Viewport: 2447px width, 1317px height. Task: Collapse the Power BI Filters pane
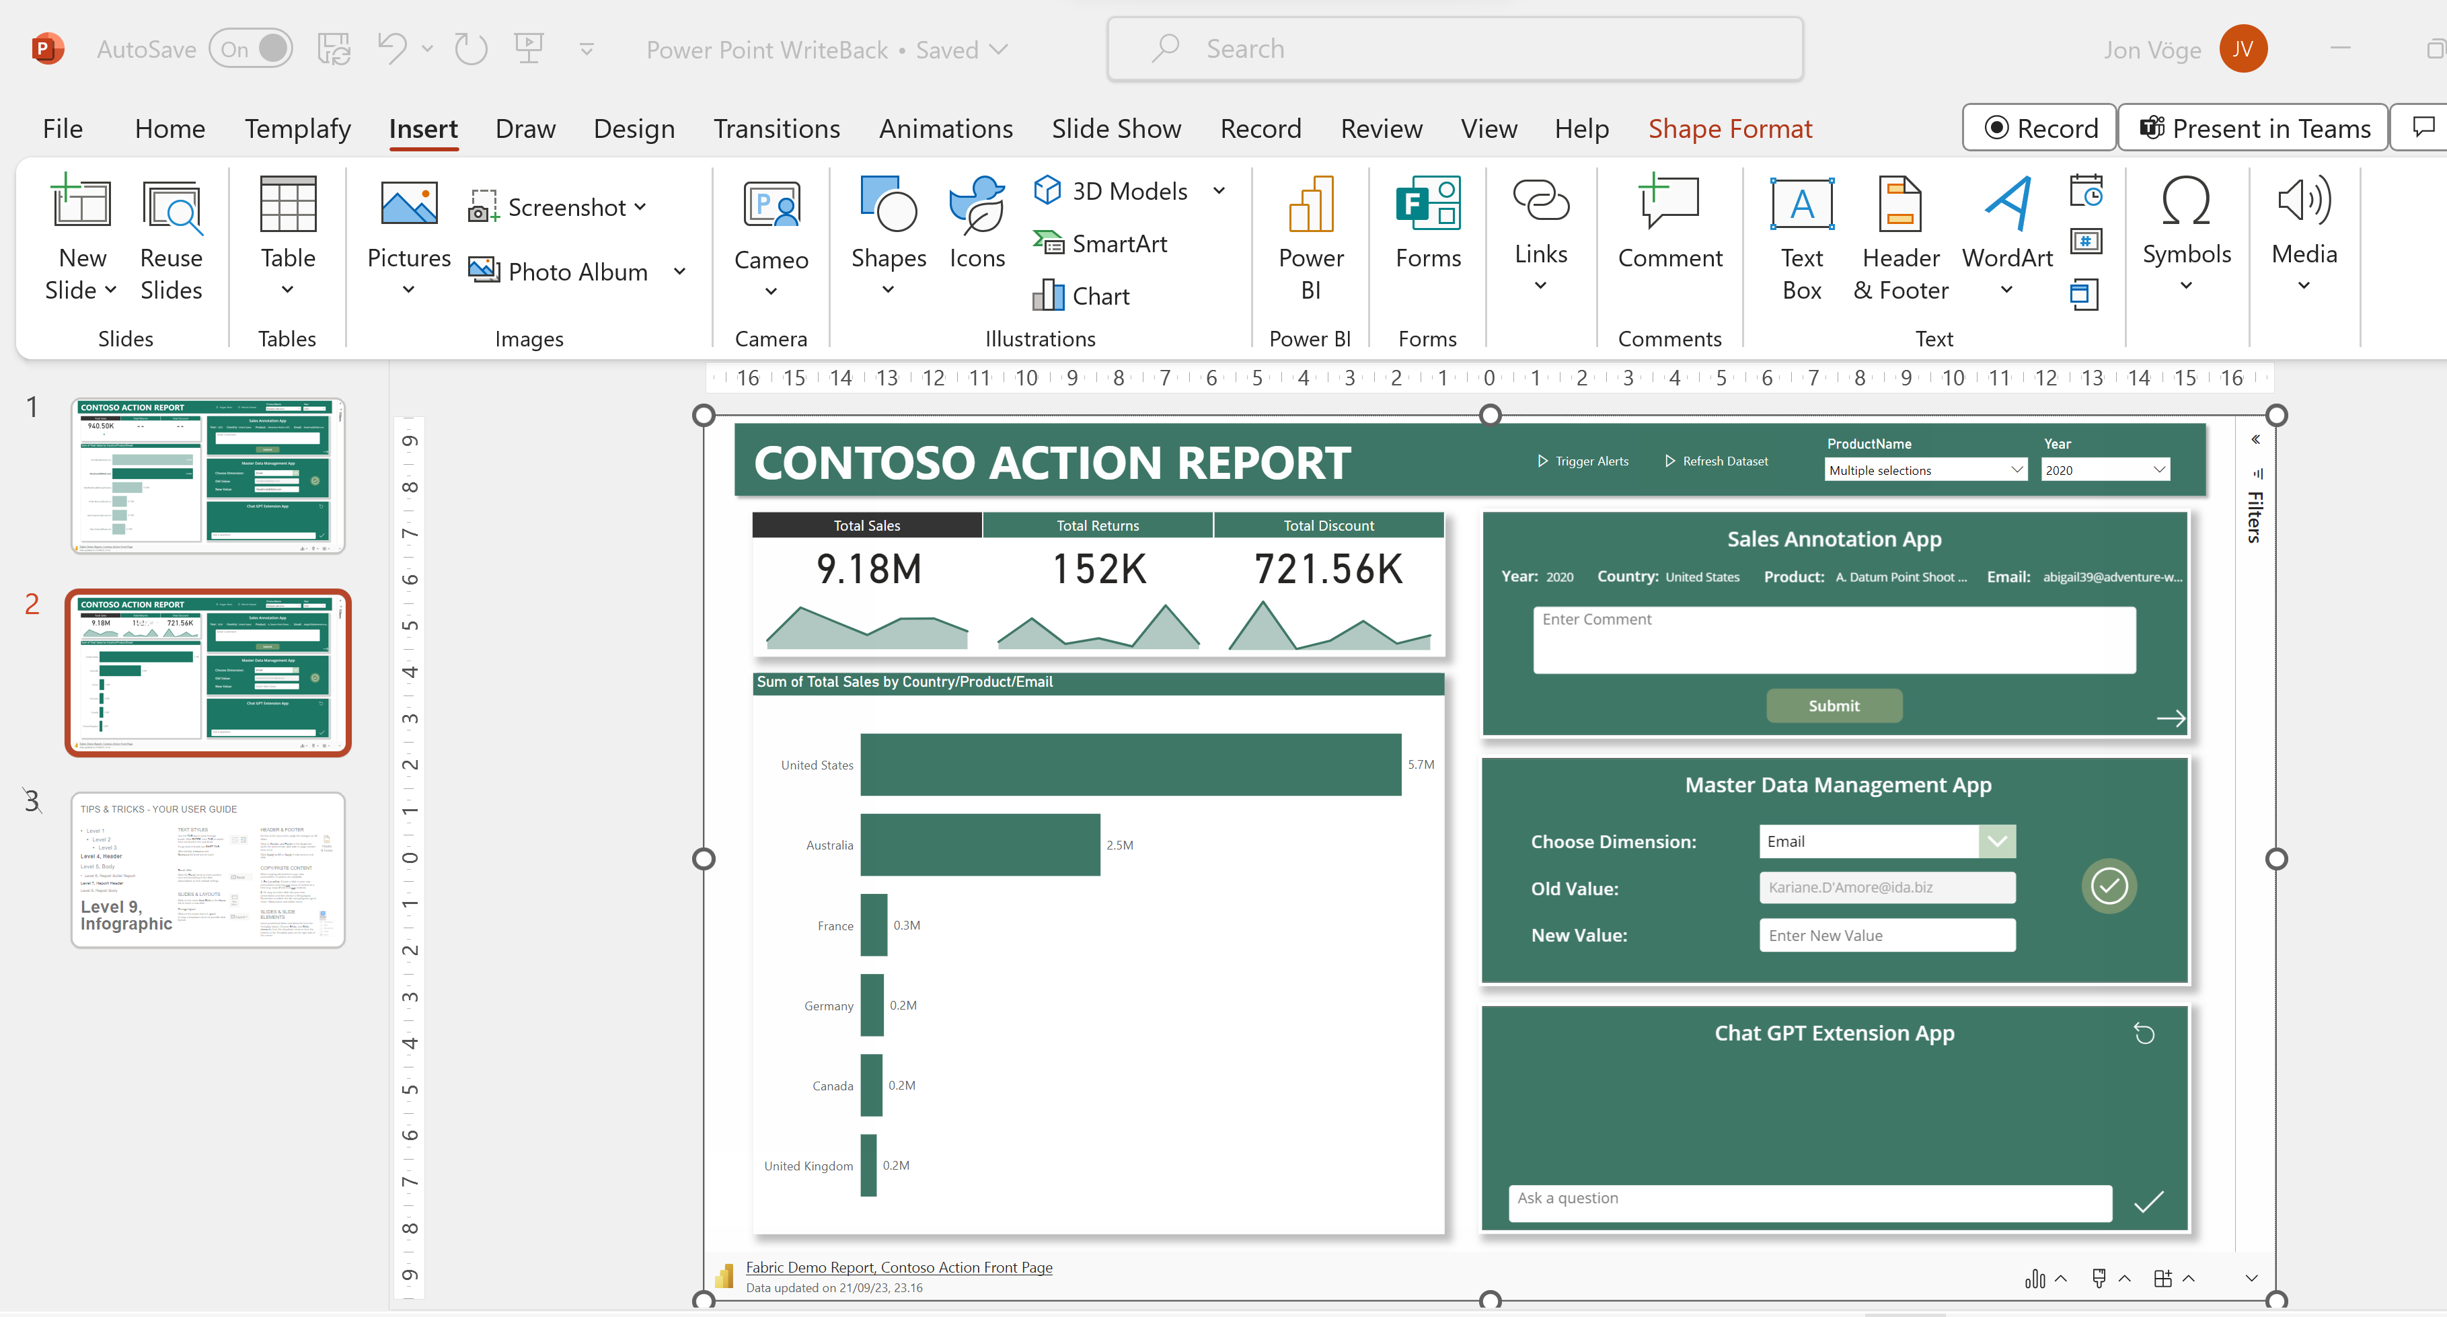pyautogui.click(x=2255, y=439)
